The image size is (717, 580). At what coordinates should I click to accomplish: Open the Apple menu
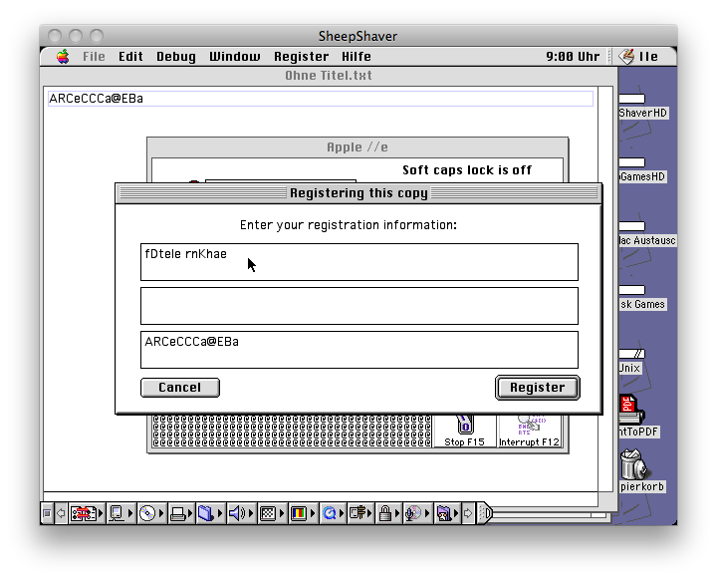63,57
